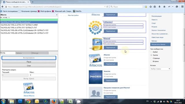Open dropdown arrow beside toolbar sync icon
Image resolution: width=185 pixels, height=104 pixels.
[x=173, y=7]
